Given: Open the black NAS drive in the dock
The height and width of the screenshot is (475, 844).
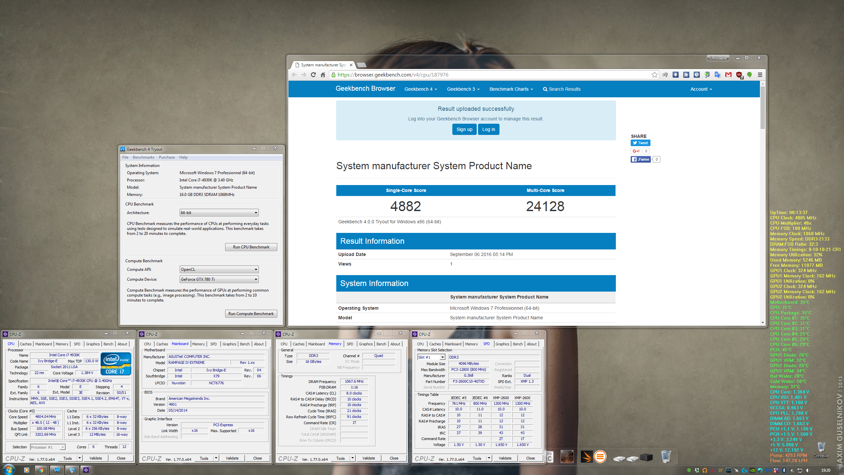Looking at the screenshot, I should [646, 458].
